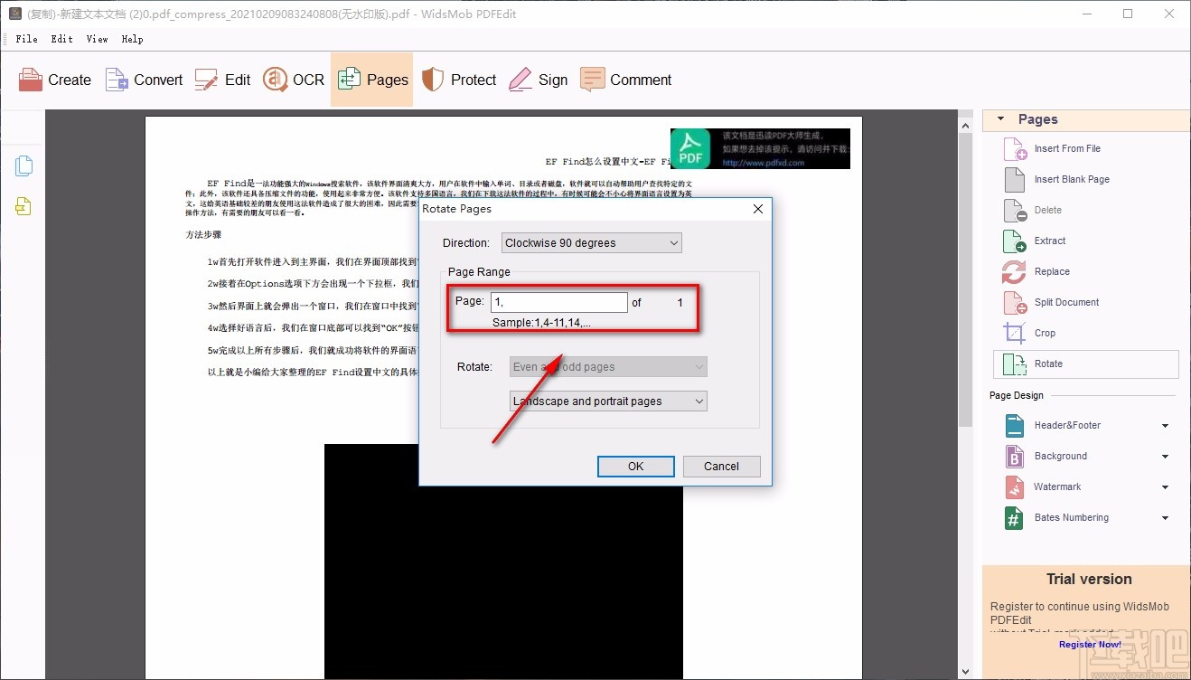The image size is (1191, 680).
Task: Open the OCR tool
Action: pos(293,80)
